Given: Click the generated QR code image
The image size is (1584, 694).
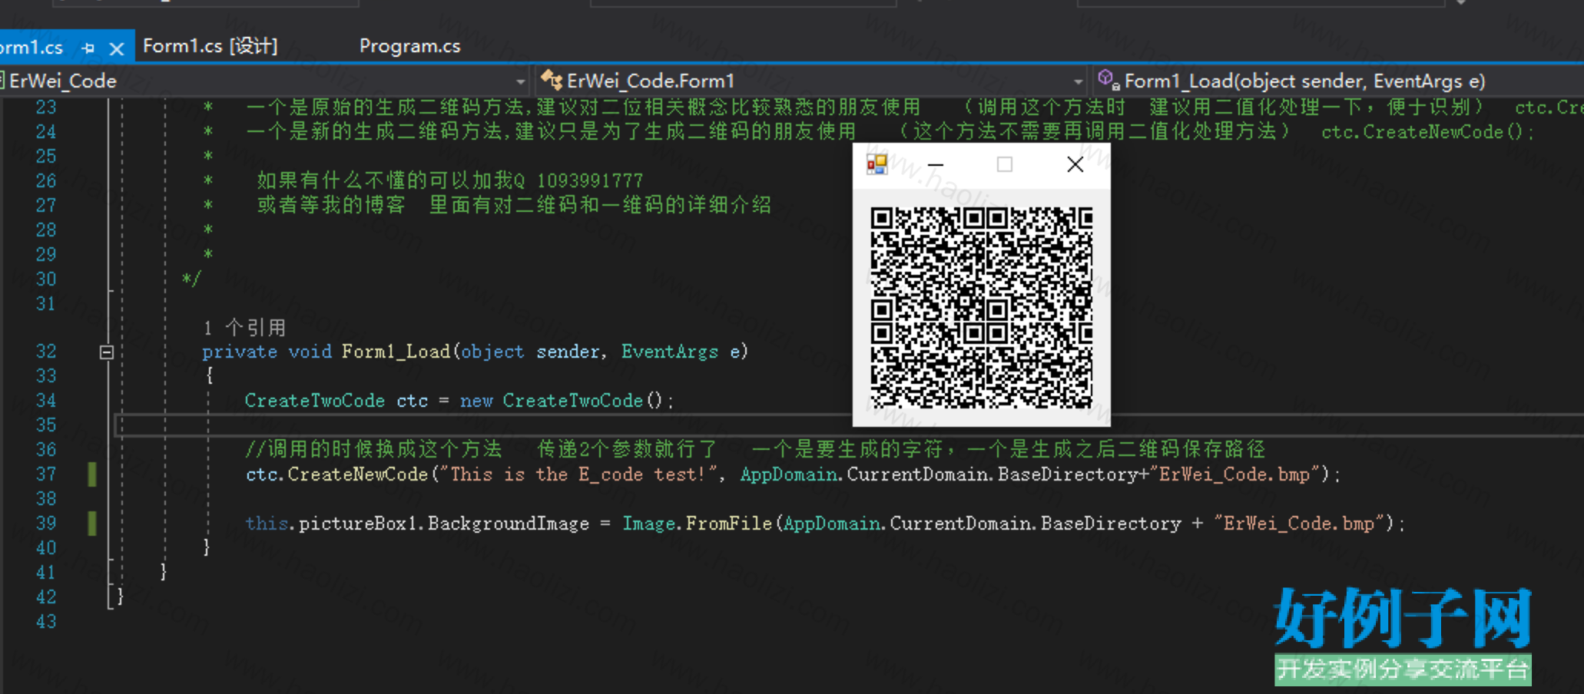Looking at the screenshot, I should [981, 307].
